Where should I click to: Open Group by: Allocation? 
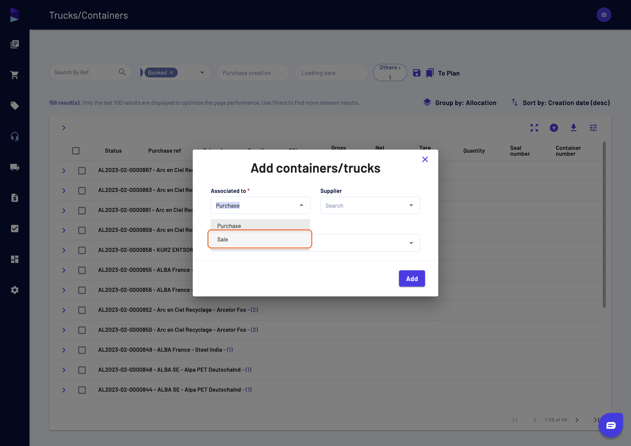[x=460, y=103]
